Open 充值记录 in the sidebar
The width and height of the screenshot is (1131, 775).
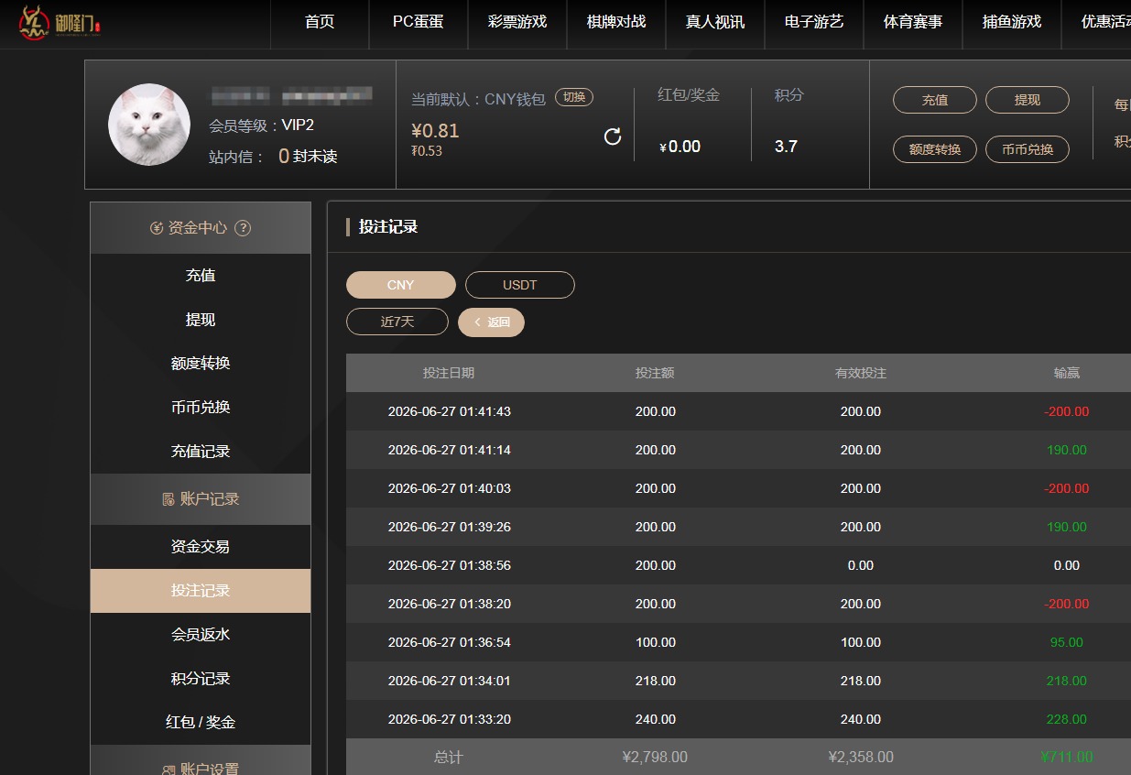pos(201,452)
